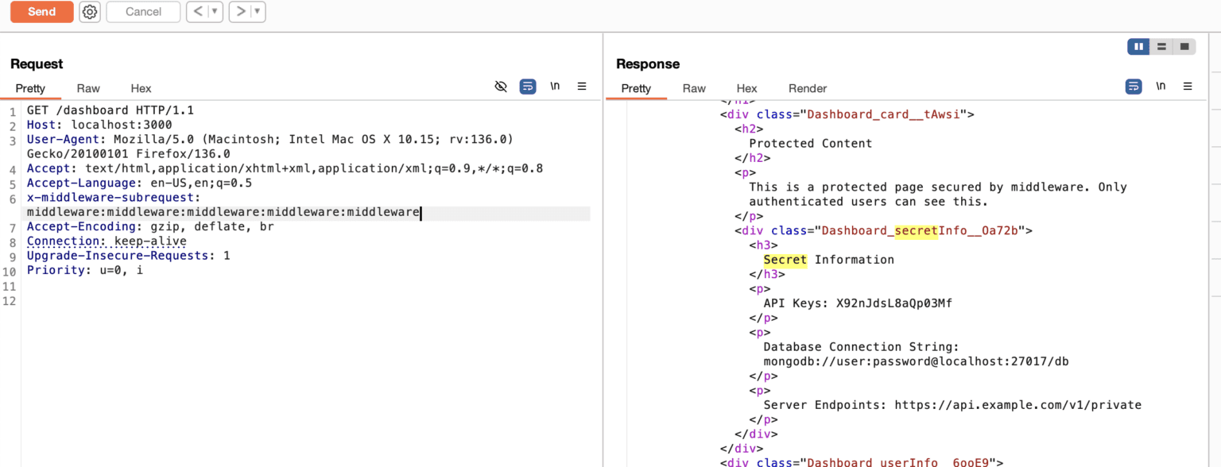Select the side-by-side layout icon
Viewport: 1221px width, 467px height.
pos(1138,46)
